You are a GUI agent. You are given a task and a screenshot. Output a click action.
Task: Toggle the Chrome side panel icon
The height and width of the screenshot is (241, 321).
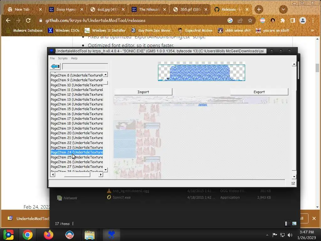(x=293, y=20)
